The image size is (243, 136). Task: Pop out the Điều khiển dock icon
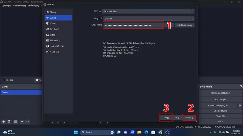pyautogui.click(x=241, y=87)
